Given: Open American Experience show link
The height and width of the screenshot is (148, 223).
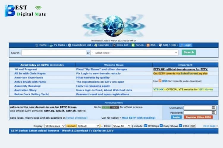Looking at the screenshot, I should pos(29,78).
